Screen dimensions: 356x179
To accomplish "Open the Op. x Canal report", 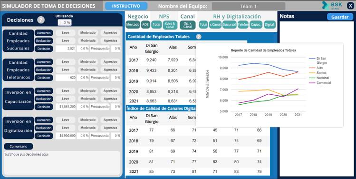I will 188,25.
